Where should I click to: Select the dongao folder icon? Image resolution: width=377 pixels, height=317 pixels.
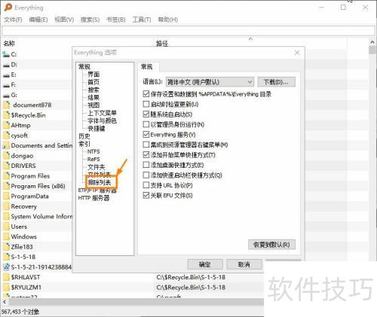(x=7, y=156)
